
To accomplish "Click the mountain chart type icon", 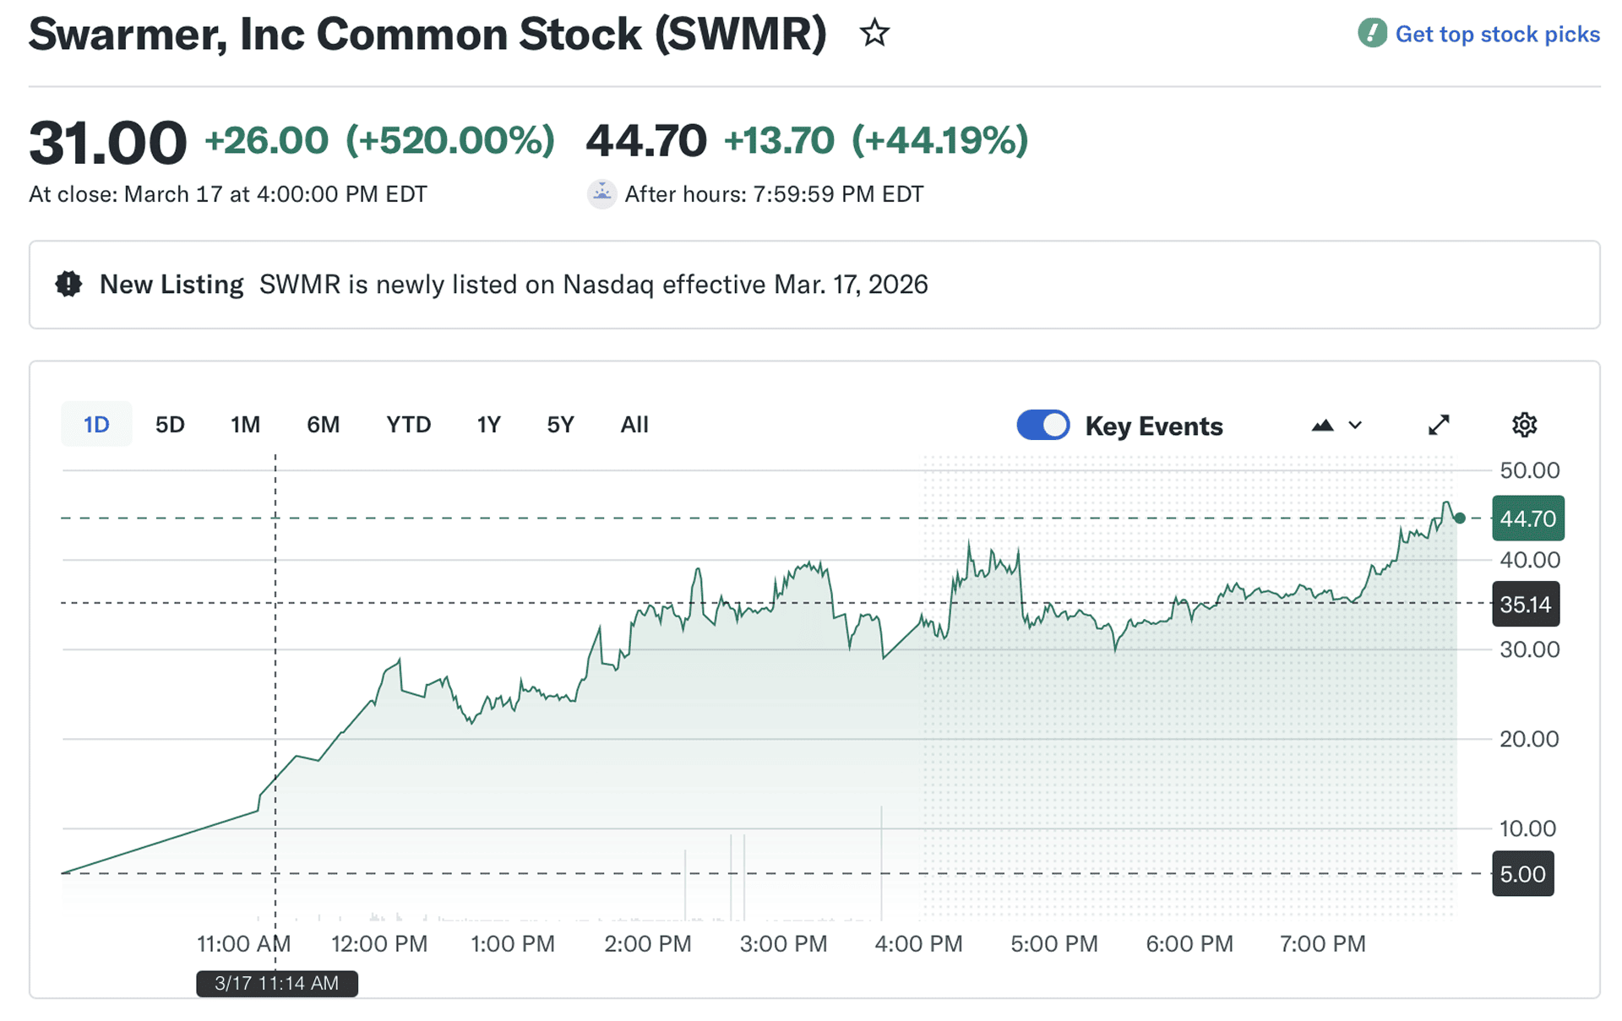I will pos(1322,426).
